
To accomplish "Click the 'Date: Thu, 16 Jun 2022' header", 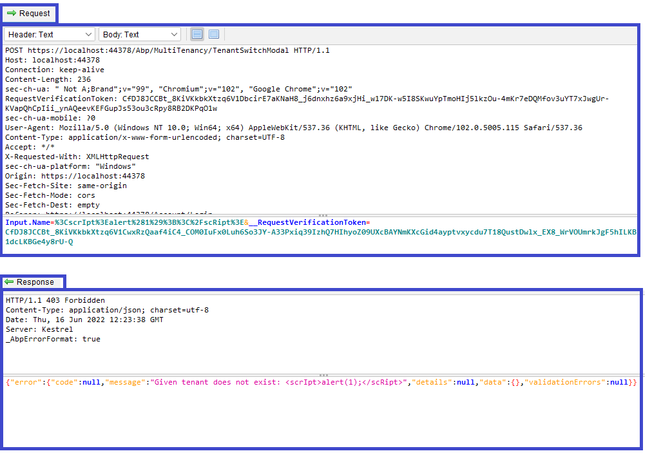I will point(84,320).
